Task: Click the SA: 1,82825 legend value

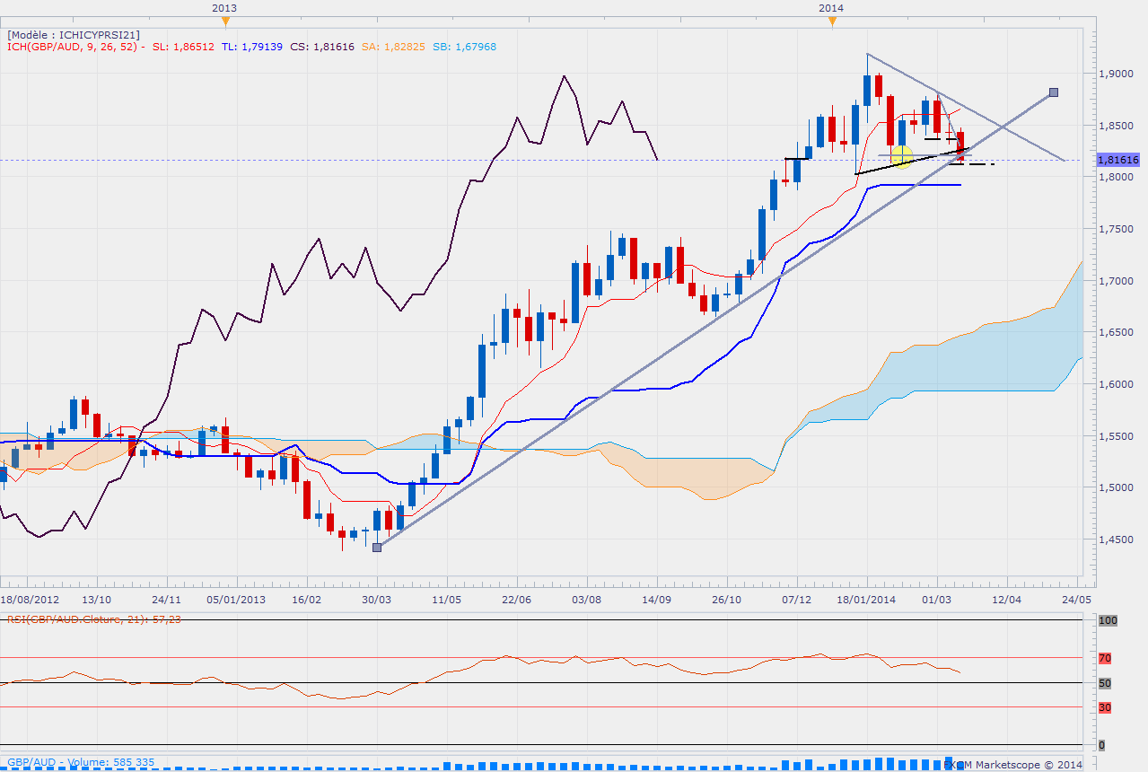Action: tap(393, 47)
